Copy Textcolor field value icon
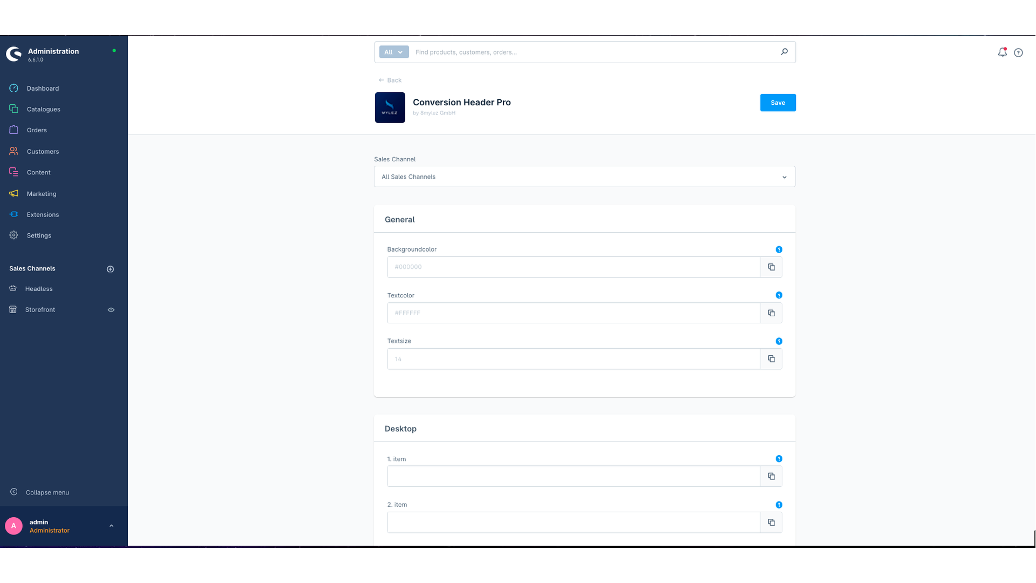The image size is (1036, 583). tap(771, 313)
